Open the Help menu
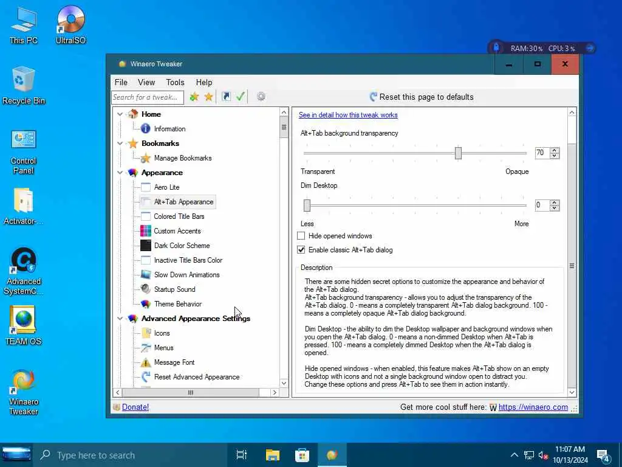This screenshot has width=622, height=467. tap(204, 82)
